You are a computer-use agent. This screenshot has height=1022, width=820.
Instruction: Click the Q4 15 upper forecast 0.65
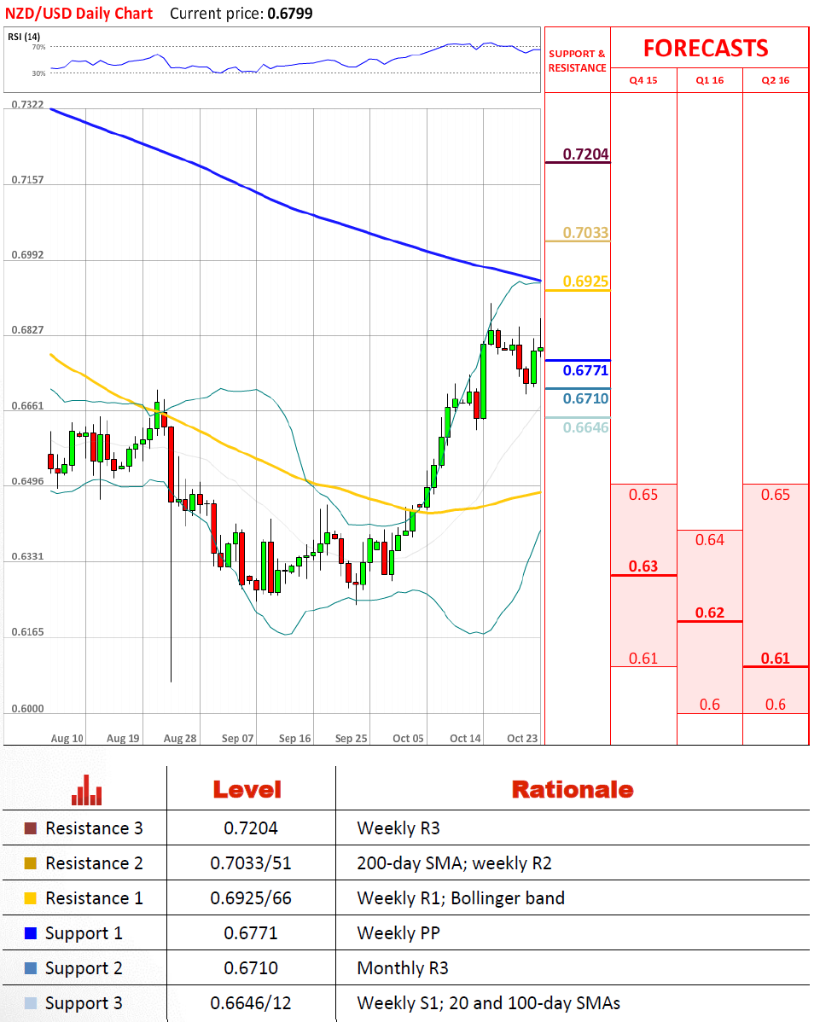click(x=643, y=495)
